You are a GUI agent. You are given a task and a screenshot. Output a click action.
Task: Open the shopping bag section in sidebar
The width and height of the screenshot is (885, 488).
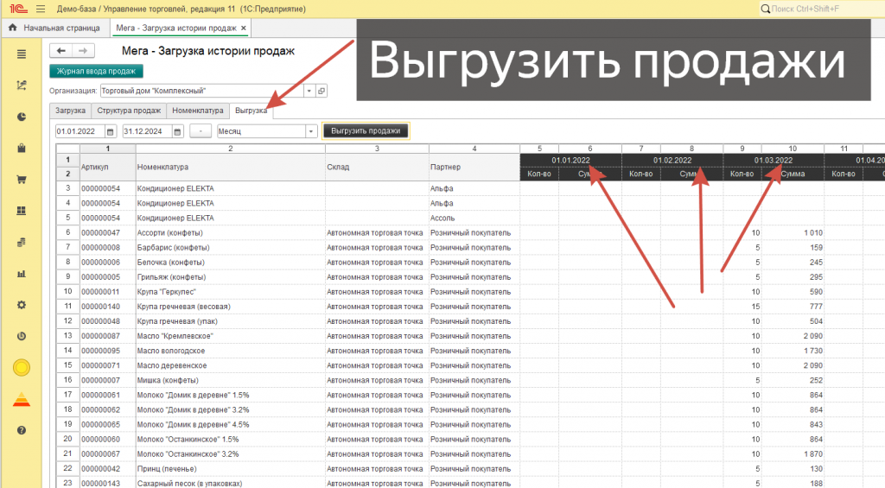click(22, 149)
